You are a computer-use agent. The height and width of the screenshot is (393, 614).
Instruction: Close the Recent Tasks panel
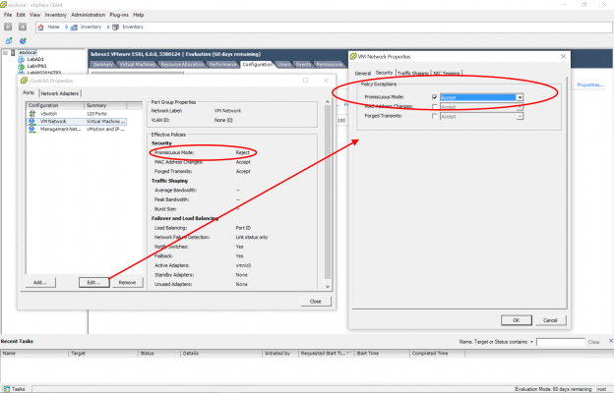click(610, 341)
